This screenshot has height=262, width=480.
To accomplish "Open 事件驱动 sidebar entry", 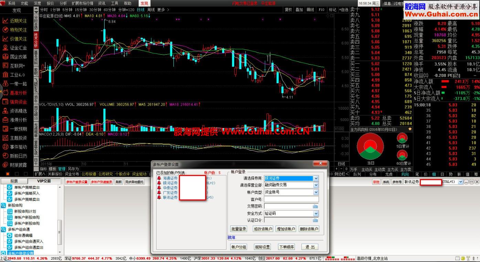I will point(14,147).
